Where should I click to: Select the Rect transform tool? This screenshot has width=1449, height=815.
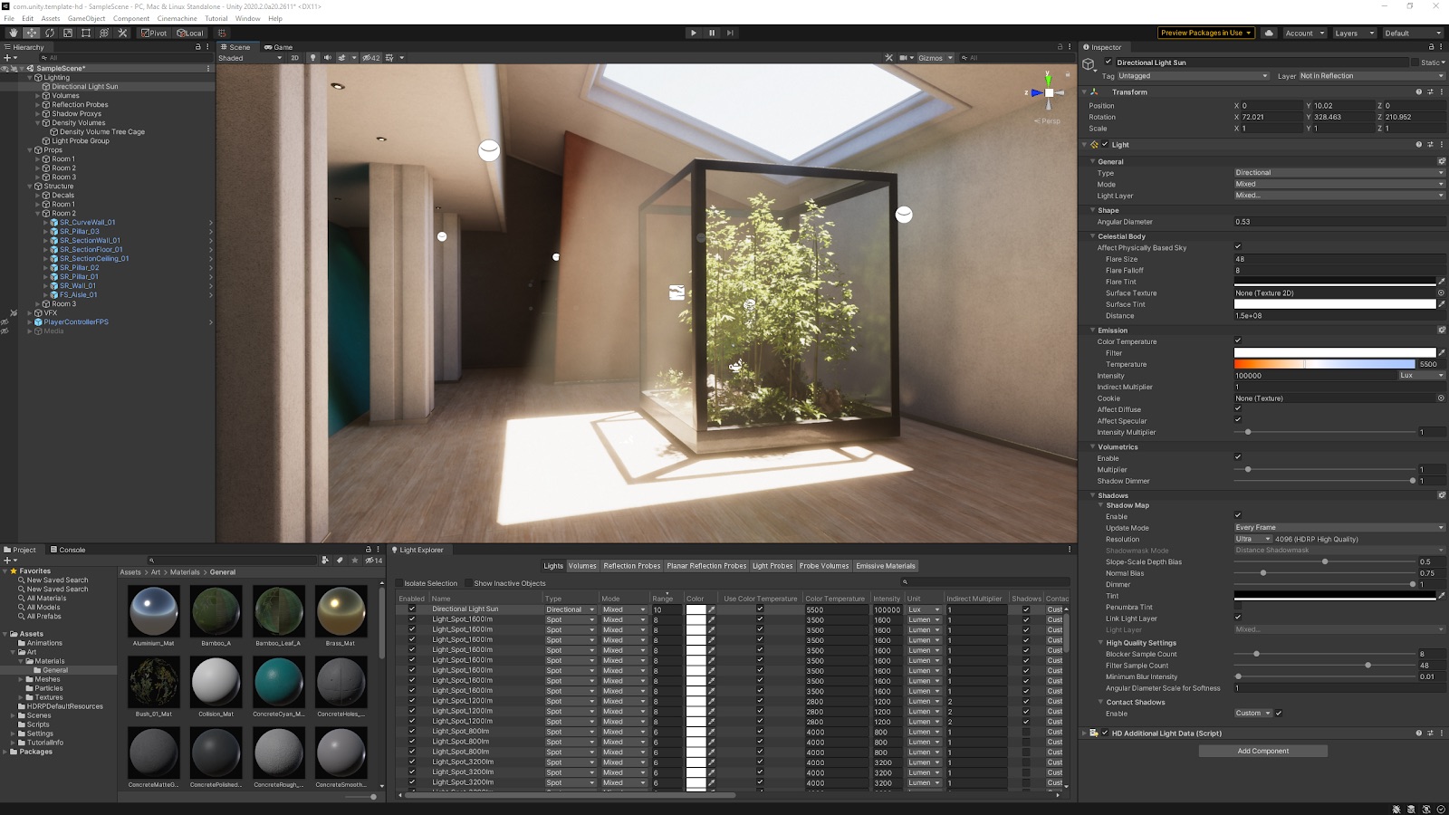pyautogui.click(x=84, y=33)
